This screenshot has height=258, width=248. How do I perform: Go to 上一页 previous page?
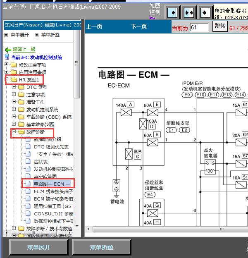(x=94, y=26)
